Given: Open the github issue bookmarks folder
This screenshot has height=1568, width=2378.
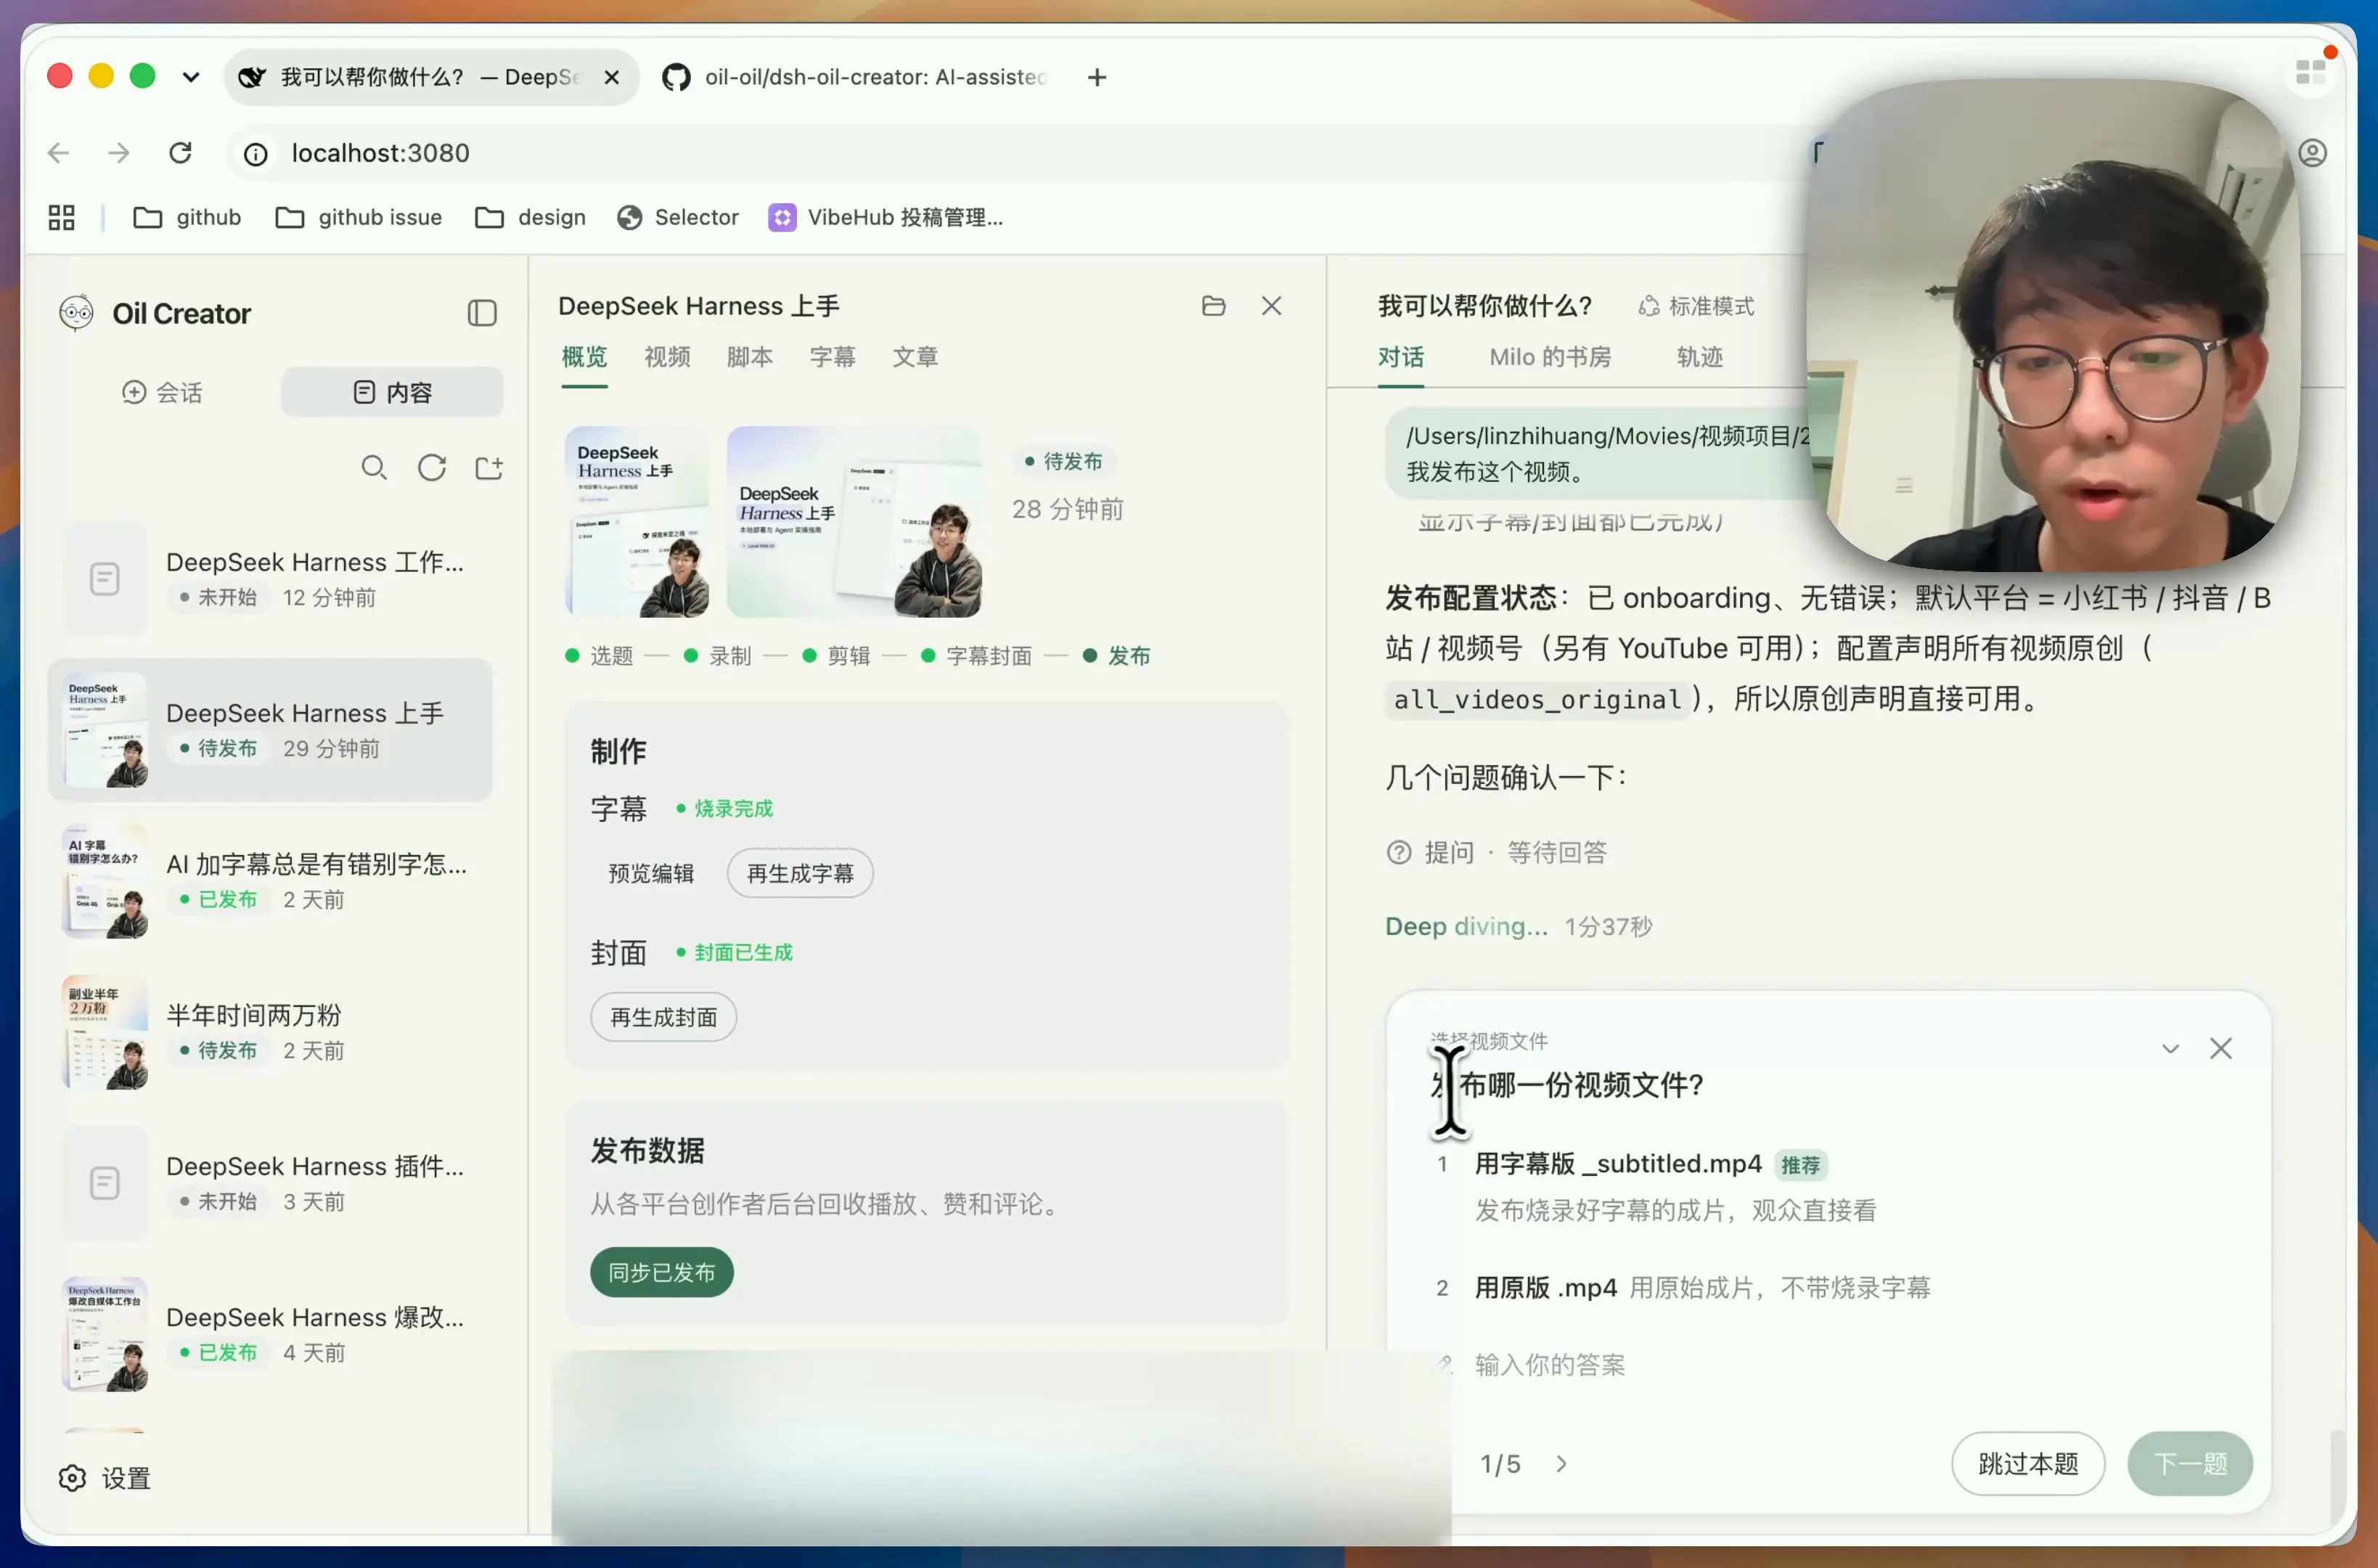Looking at the screenshot, I should point(358,217).
